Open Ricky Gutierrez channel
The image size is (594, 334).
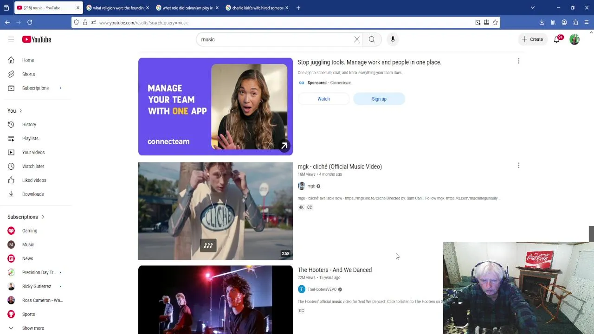click(36, 286)
